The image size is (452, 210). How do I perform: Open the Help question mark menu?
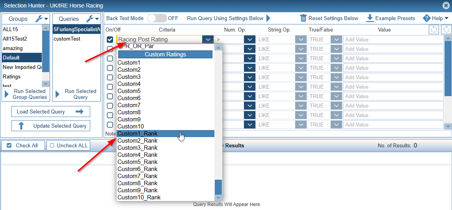point(426,18)
